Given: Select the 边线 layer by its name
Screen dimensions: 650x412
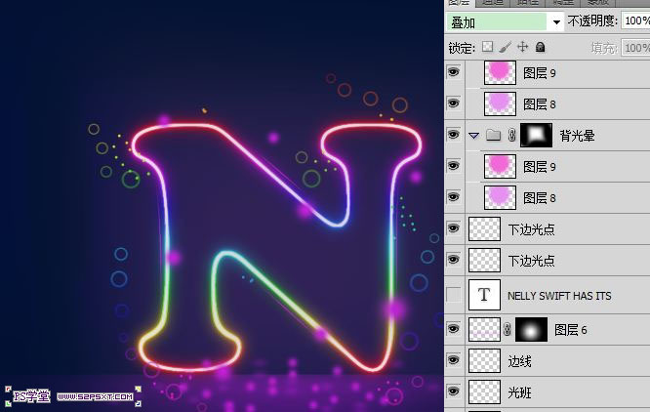Looking at the screenshot, I should coord(519,360).
